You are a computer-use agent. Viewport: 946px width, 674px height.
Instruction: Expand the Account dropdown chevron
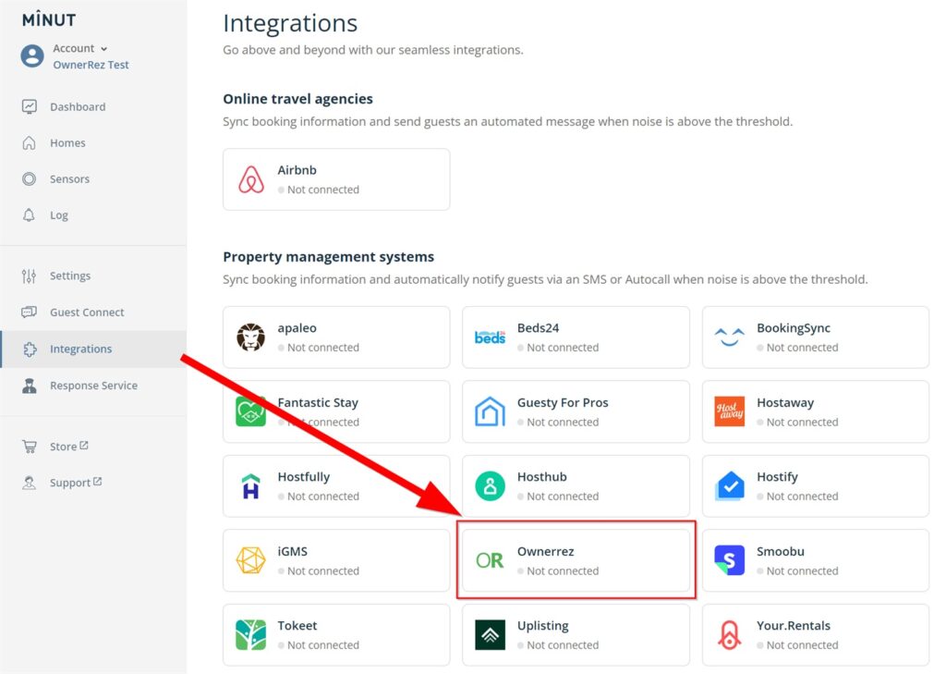(103, 49)
